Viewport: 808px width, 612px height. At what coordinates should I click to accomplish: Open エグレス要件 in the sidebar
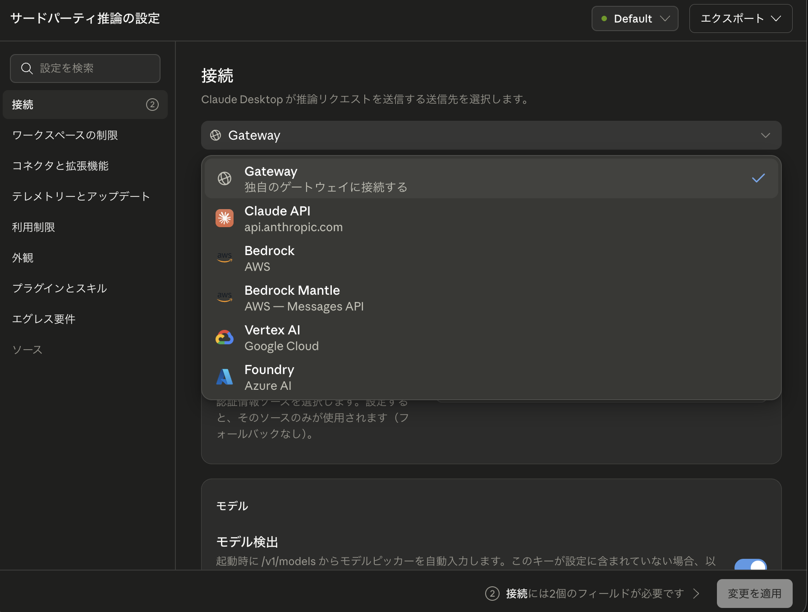[x=85, y=319]
